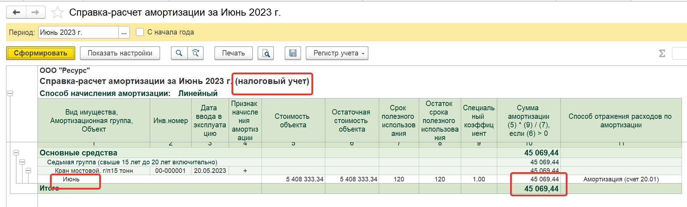
Task: Select 'Седьмая группа (свыше 15 лет...)' row
Action: (x=132, y=162)
